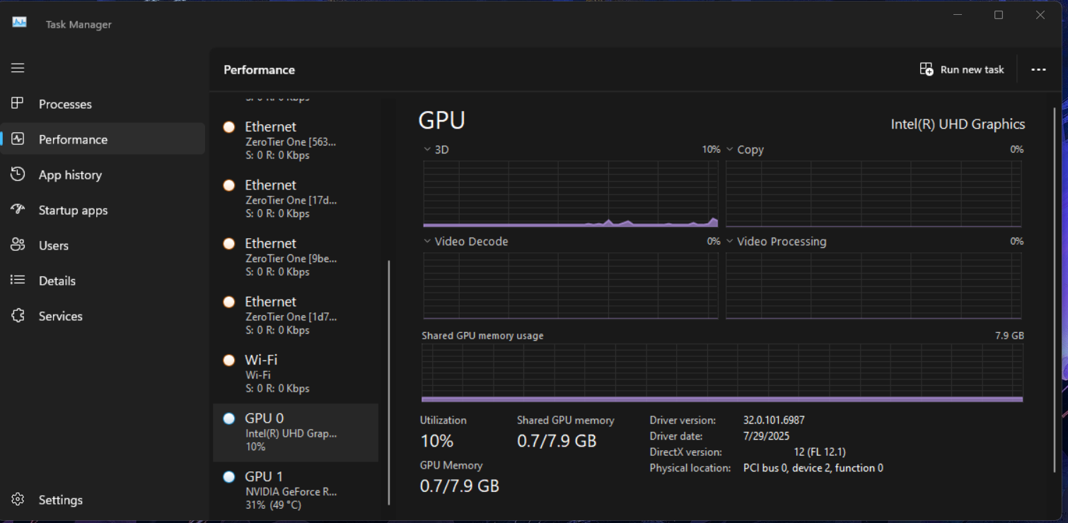1068x523 pixels.
Task: Click the Shared GPU memory usage graph
Action: pos(722,373)
